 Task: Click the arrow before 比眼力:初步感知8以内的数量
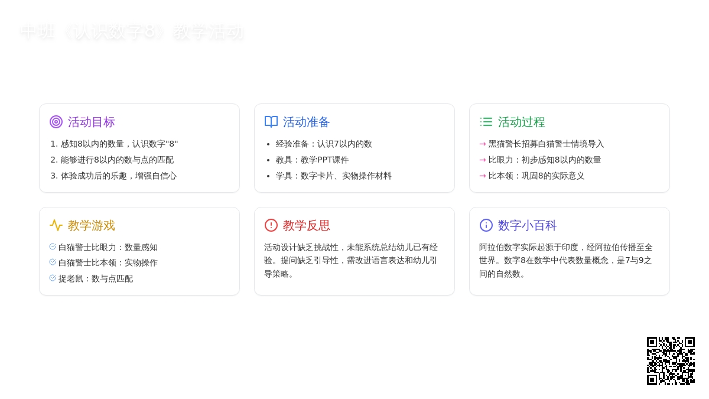483,160
